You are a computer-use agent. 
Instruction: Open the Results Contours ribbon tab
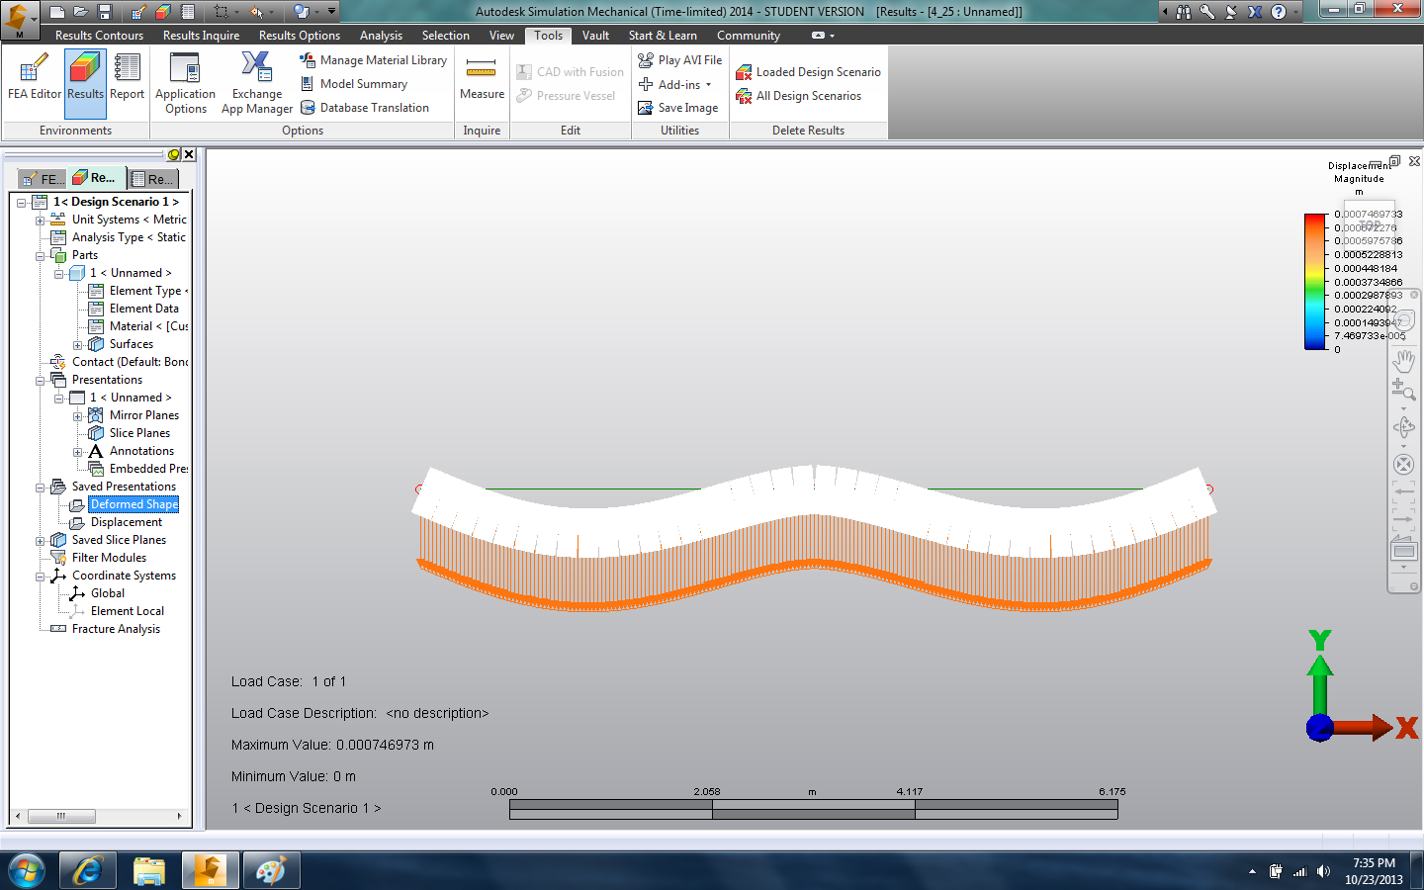coord(99,36)
